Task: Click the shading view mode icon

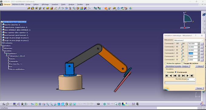Action: tap(67, 104)
